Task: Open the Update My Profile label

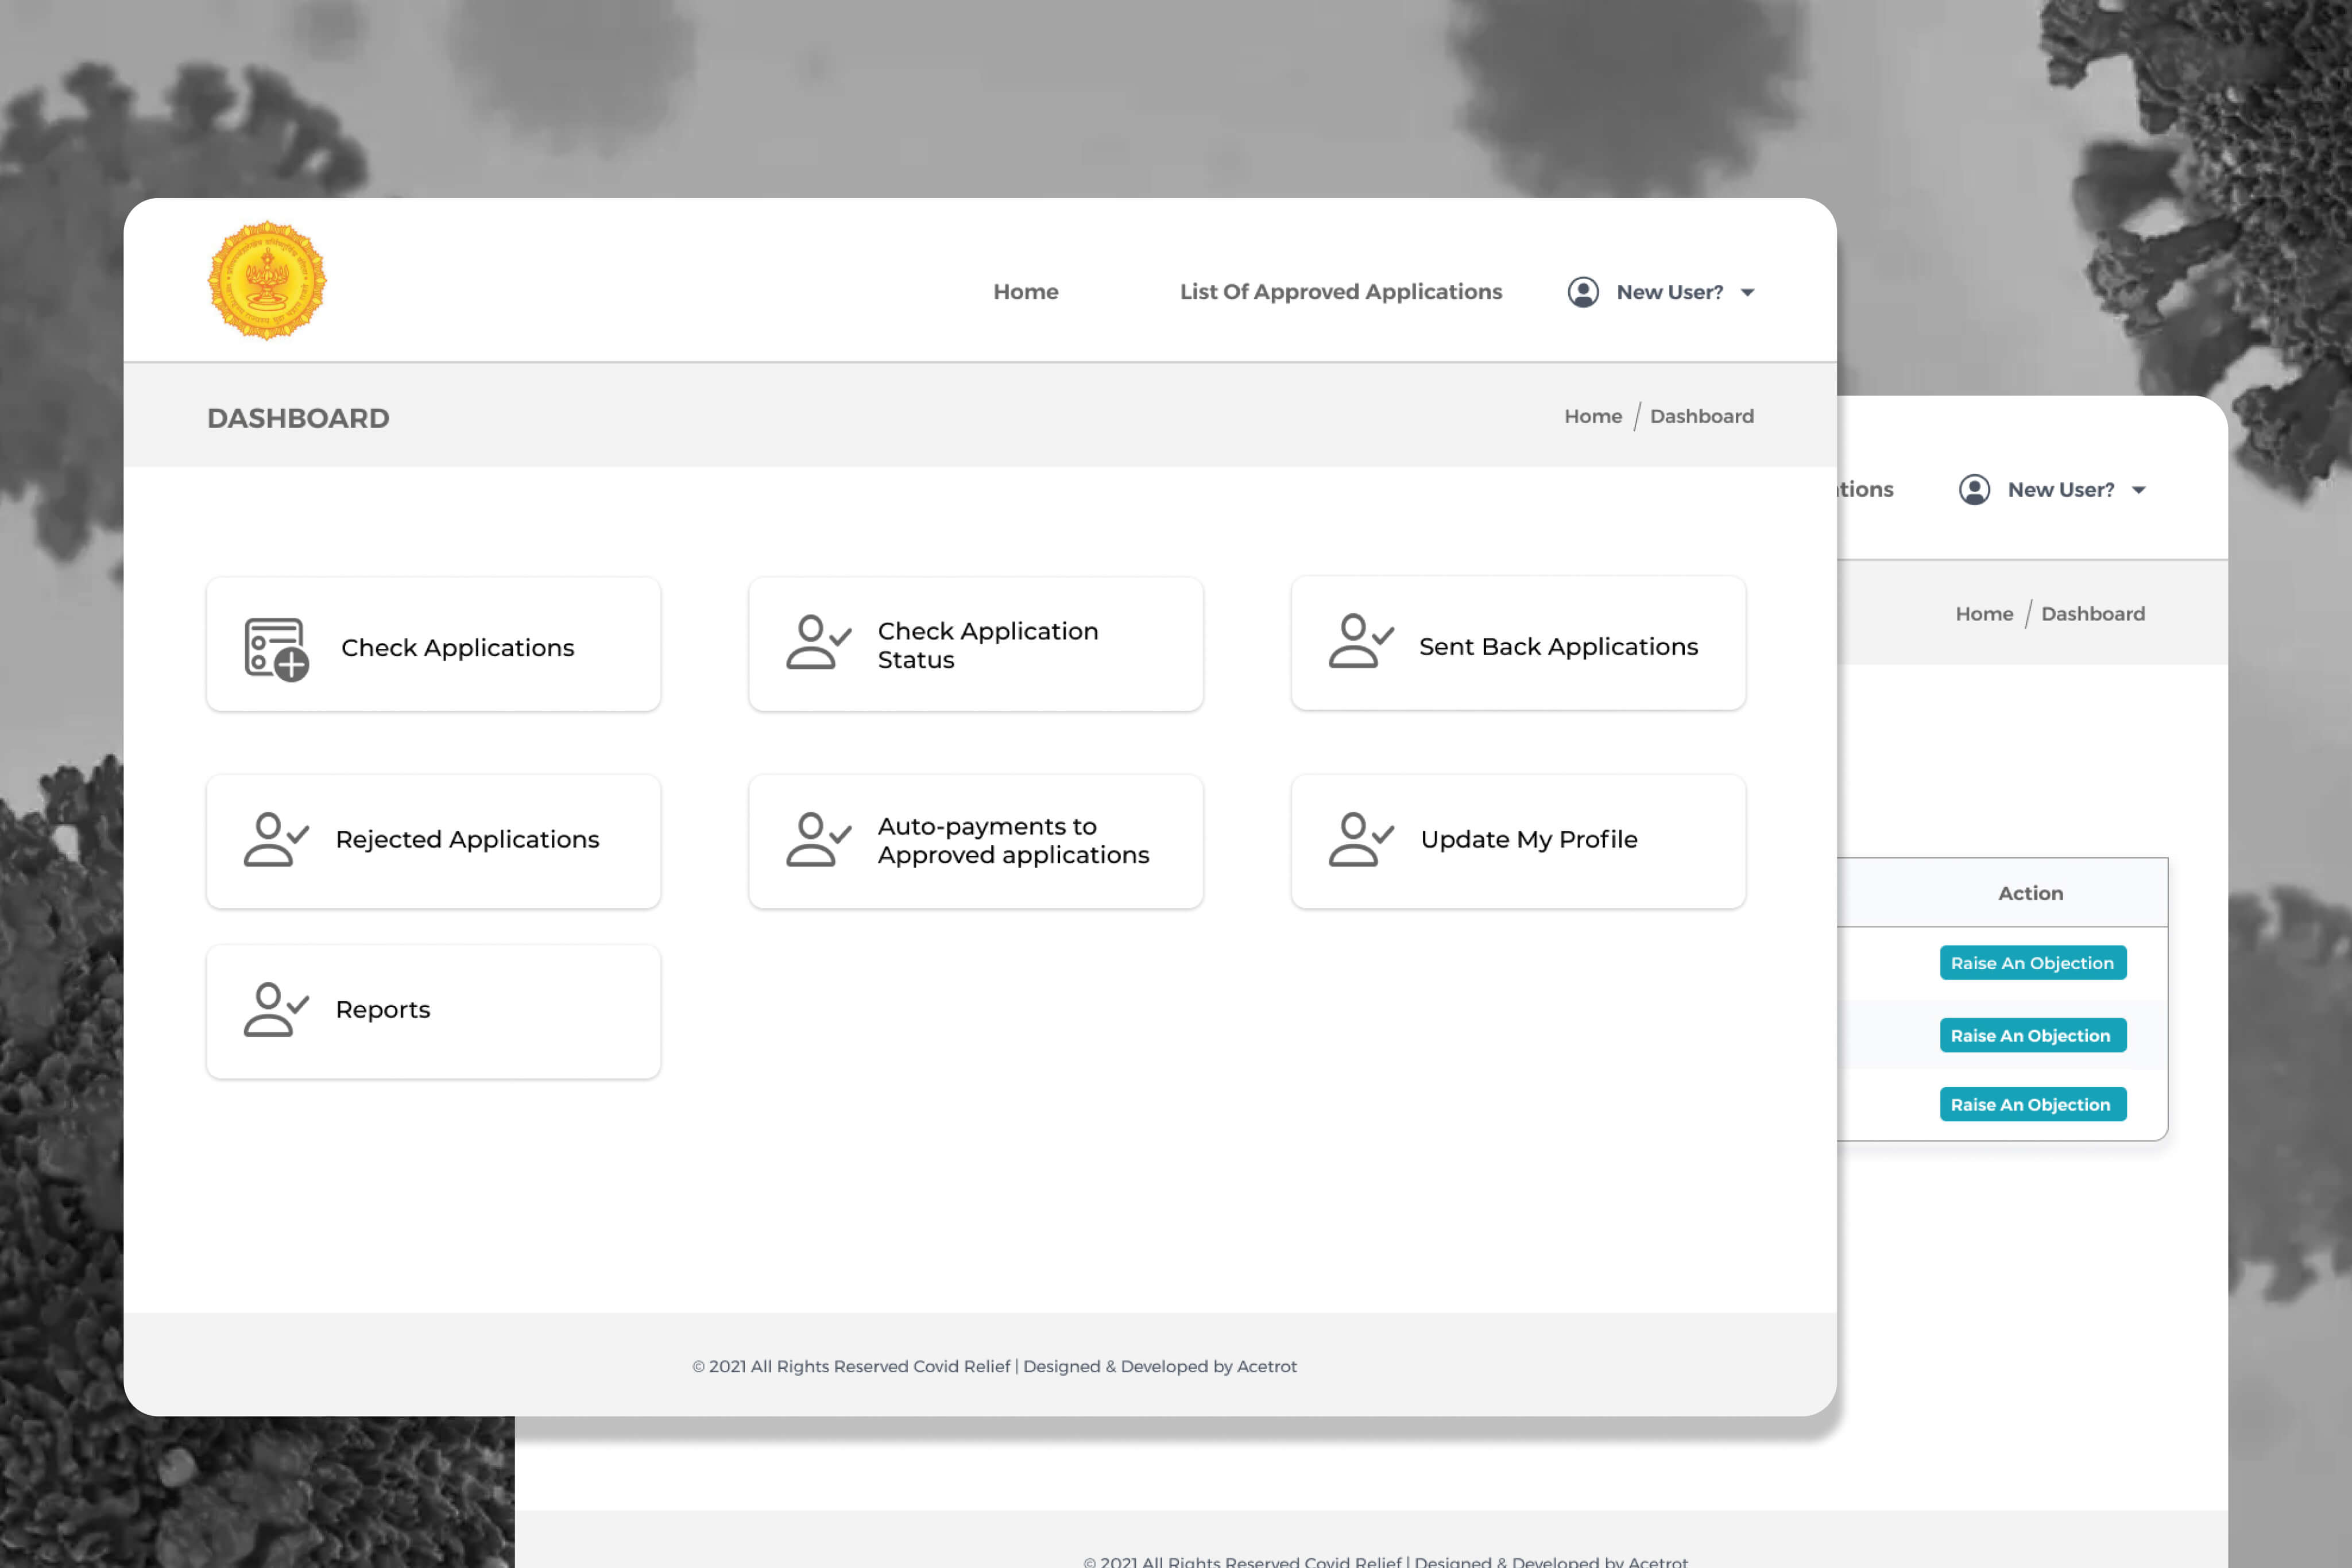Action: [x=1528, y=839]
